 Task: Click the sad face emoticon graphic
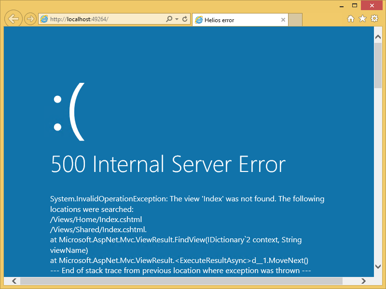69,112
